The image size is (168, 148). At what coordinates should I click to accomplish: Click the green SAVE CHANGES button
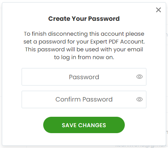(84, 125)
